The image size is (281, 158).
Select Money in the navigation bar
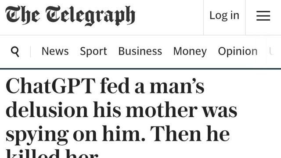pos(190,51)
